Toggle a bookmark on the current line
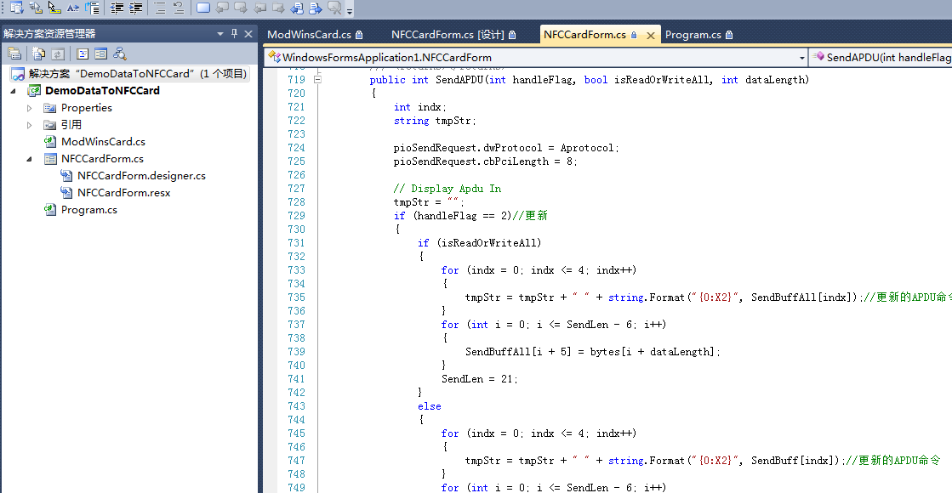The height and width of the screenshot is (493, 952). (x=203, y=8)
